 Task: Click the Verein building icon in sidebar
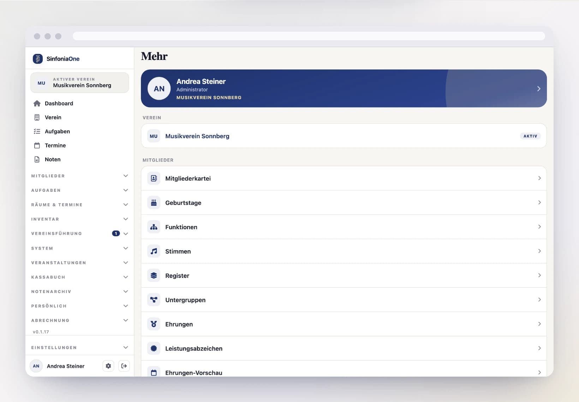coord(37,117)
